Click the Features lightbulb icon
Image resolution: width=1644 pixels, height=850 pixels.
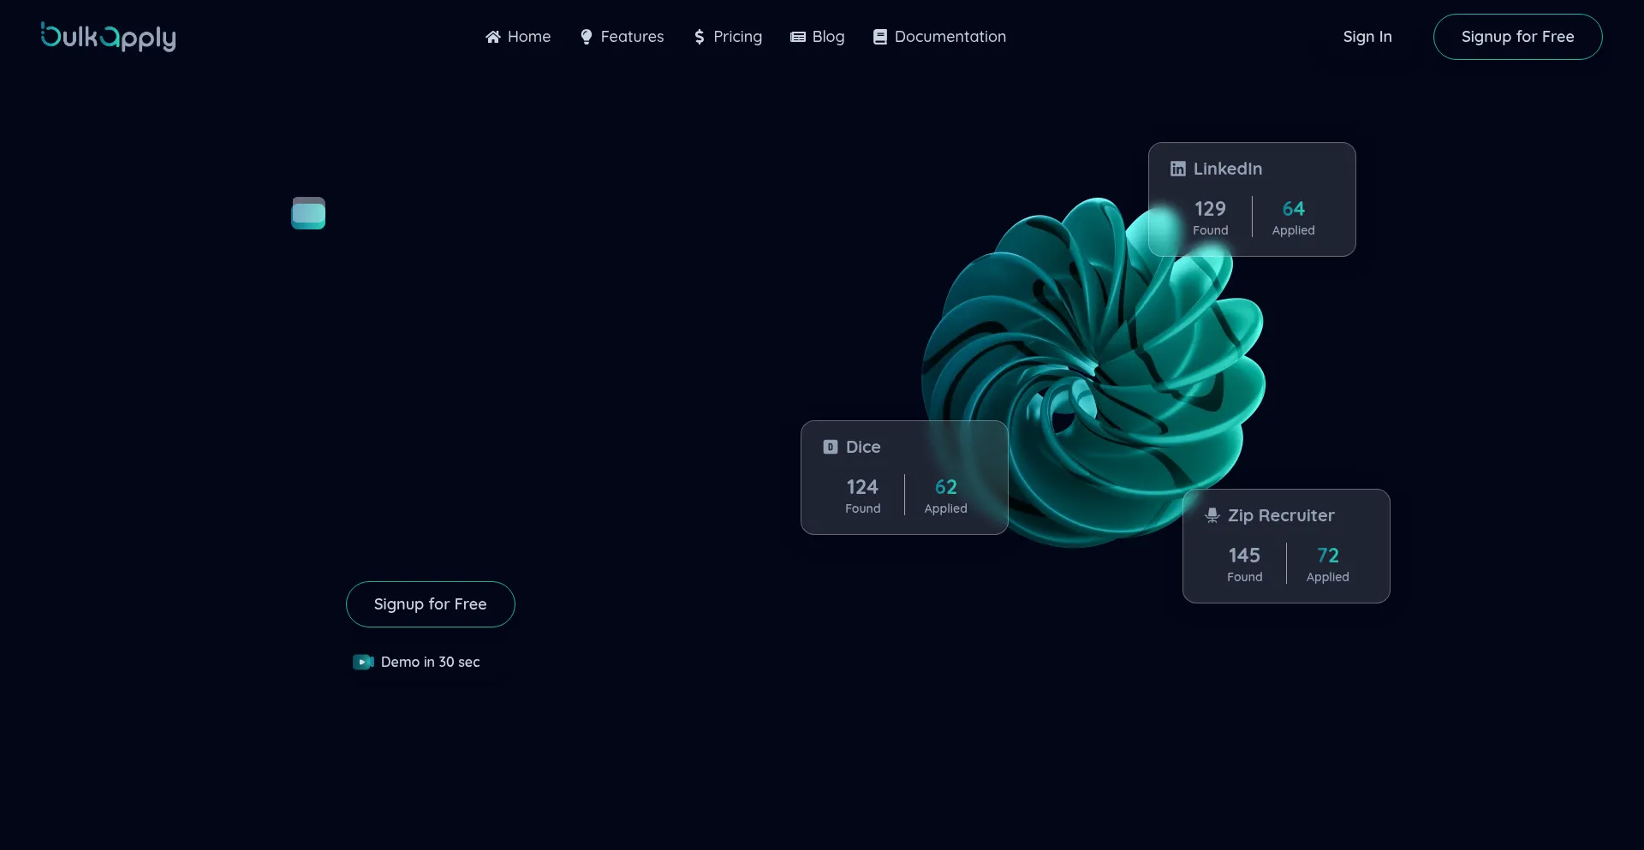tap(586, 37)
